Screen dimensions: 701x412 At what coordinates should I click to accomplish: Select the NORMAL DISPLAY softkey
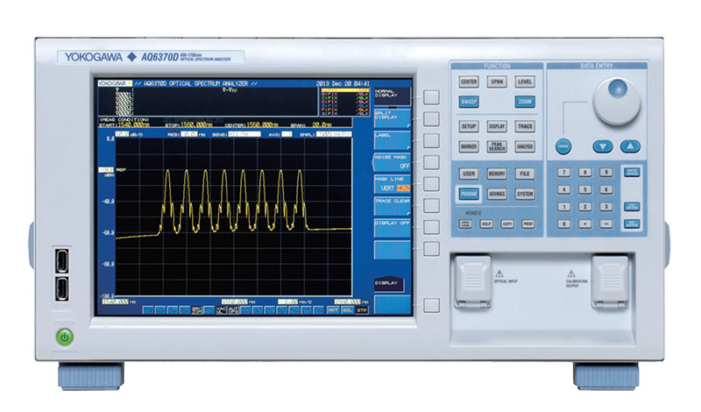(x=393, y=95)
